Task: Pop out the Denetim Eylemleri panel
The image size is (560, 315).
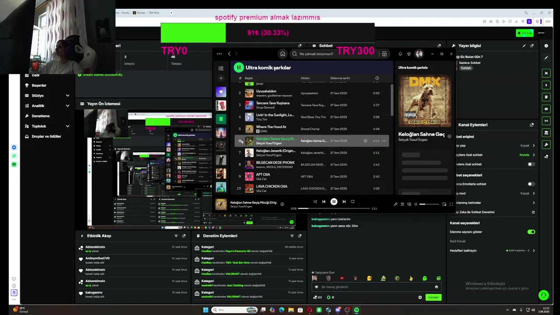Action: tap(300, 236)
